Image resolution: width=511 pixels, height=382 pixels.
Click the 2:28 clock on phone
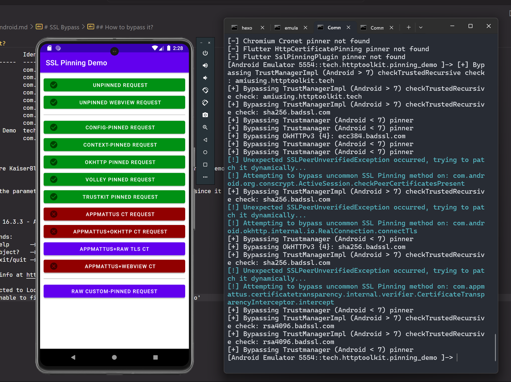(178, 48)
